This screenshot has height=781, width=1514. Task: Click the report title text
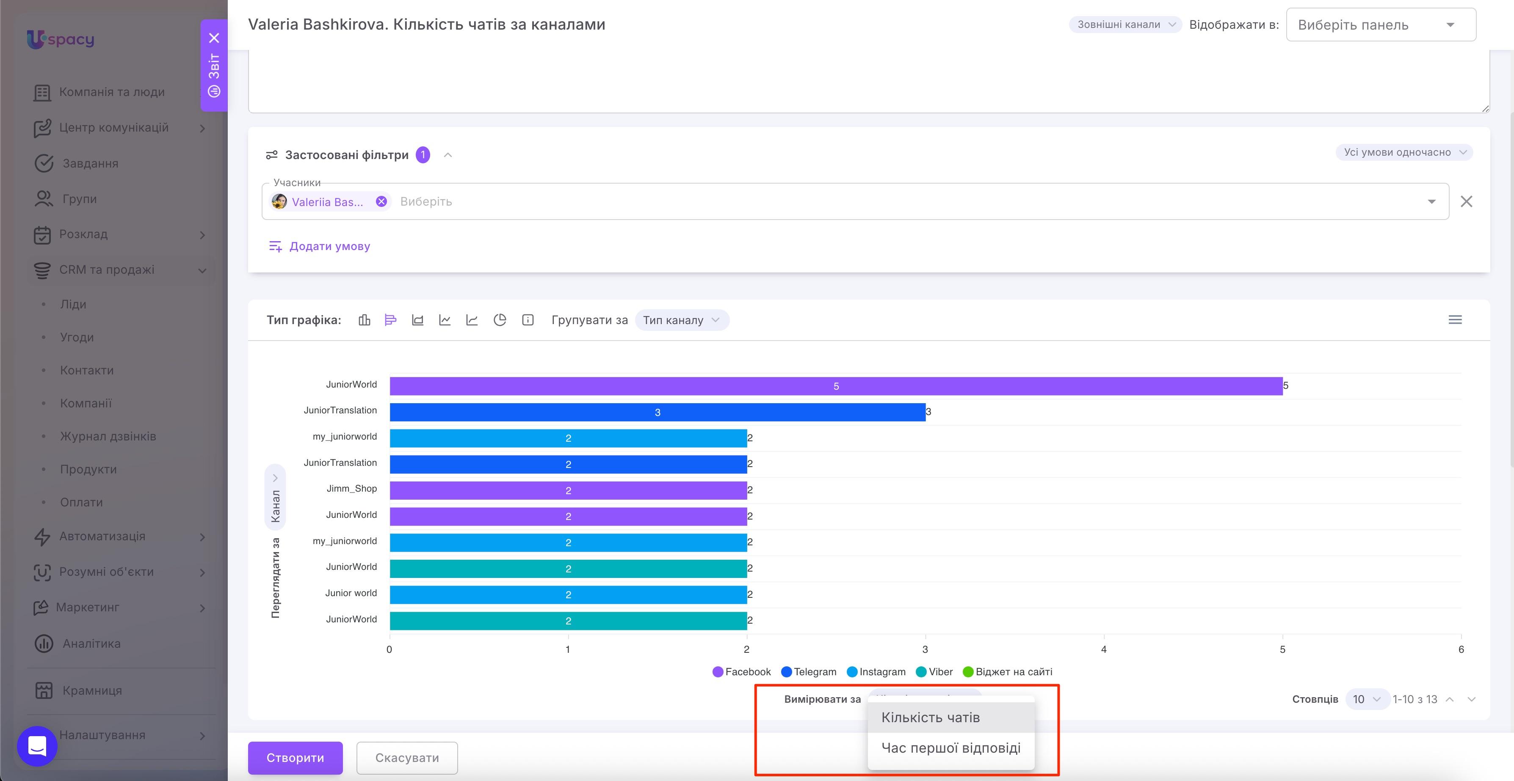coord(426,25)
